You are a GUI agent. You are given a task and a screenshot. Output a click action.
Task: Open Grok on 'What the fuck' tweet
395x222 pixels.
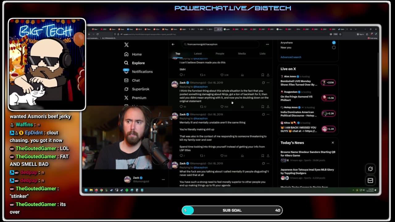tap(263, 163)
